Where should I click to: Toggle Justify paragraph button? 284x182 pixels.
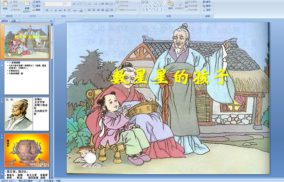point(103,10)
